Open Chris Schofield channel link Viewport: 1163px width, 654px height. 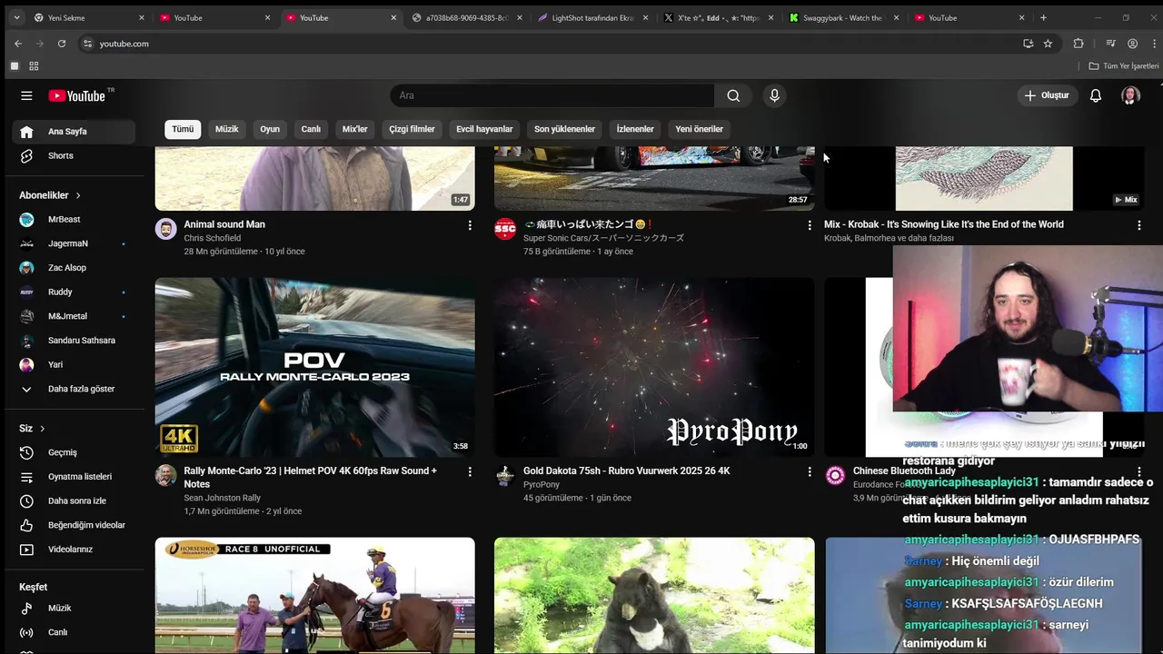[x=212, y=238]
